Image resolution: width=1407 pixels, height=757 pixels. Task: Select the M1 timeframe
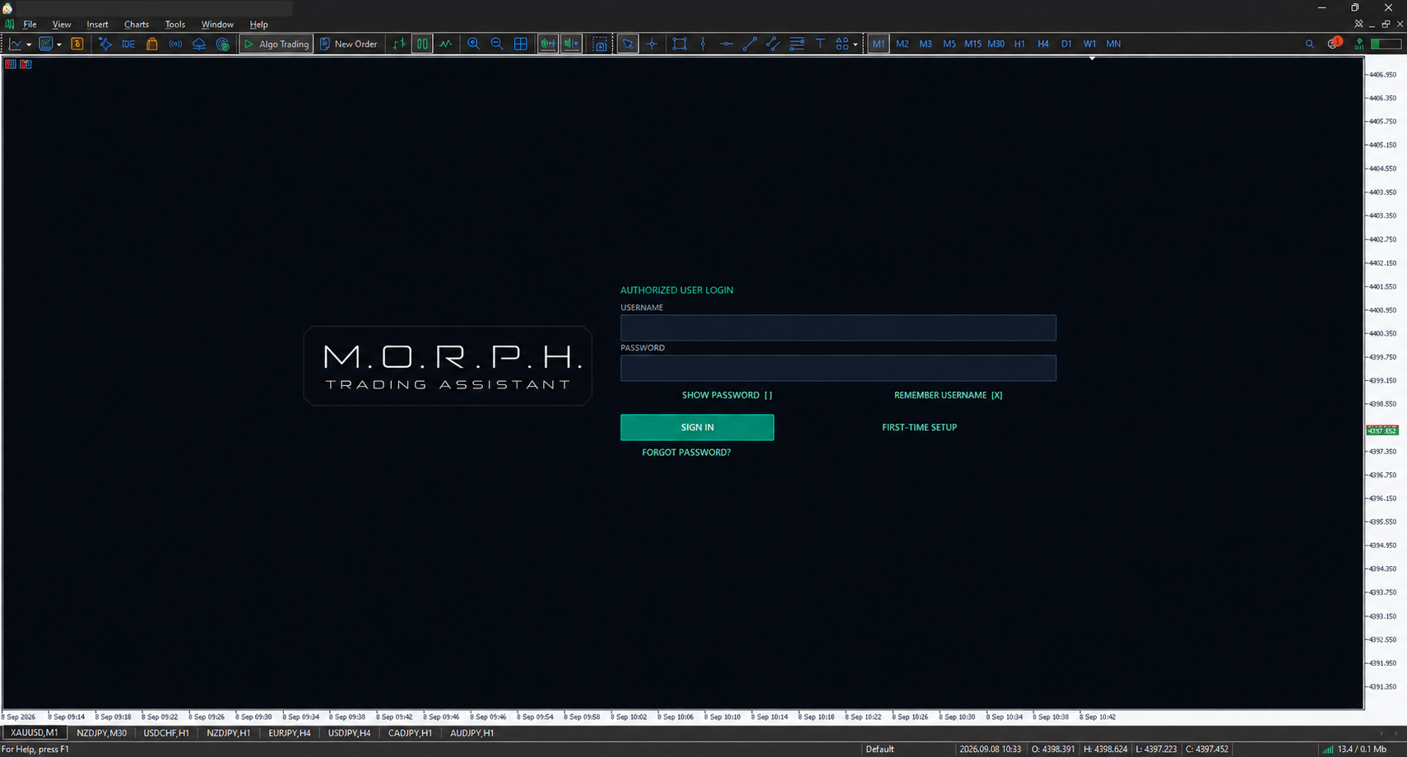pyautogui.click(x=879, y=44)
